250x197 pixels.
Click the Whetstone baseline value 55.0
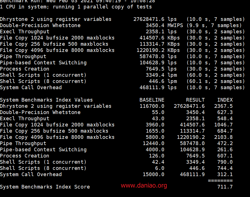(x=158, y=112)
